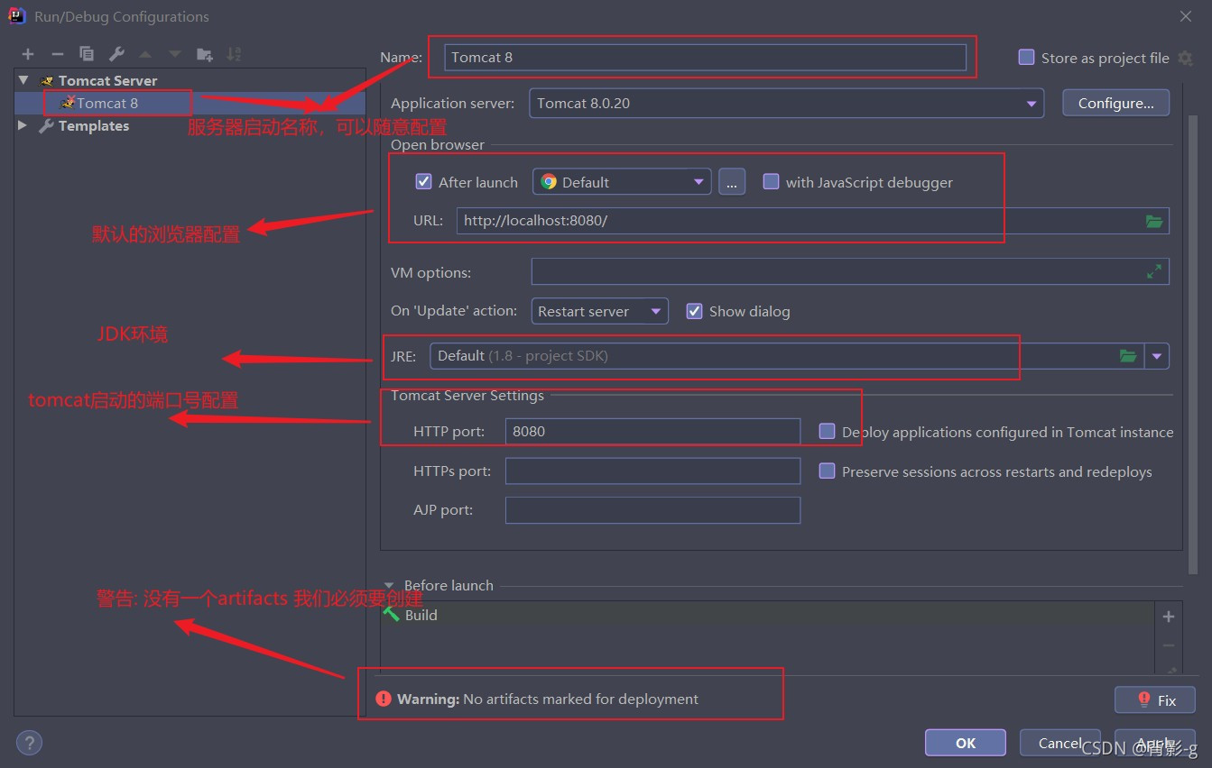The width and height of the screenshot is (1212, 768).
Task: Click OK button
Action: click(966, 743)
